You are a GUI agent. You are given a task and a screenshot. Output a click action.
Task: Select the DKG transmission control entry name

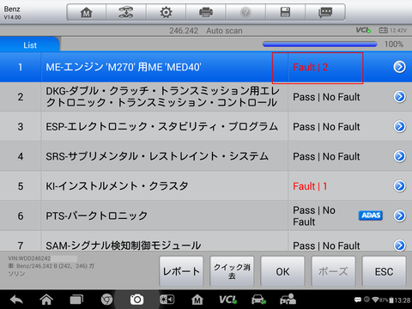(x=162, y=97)
